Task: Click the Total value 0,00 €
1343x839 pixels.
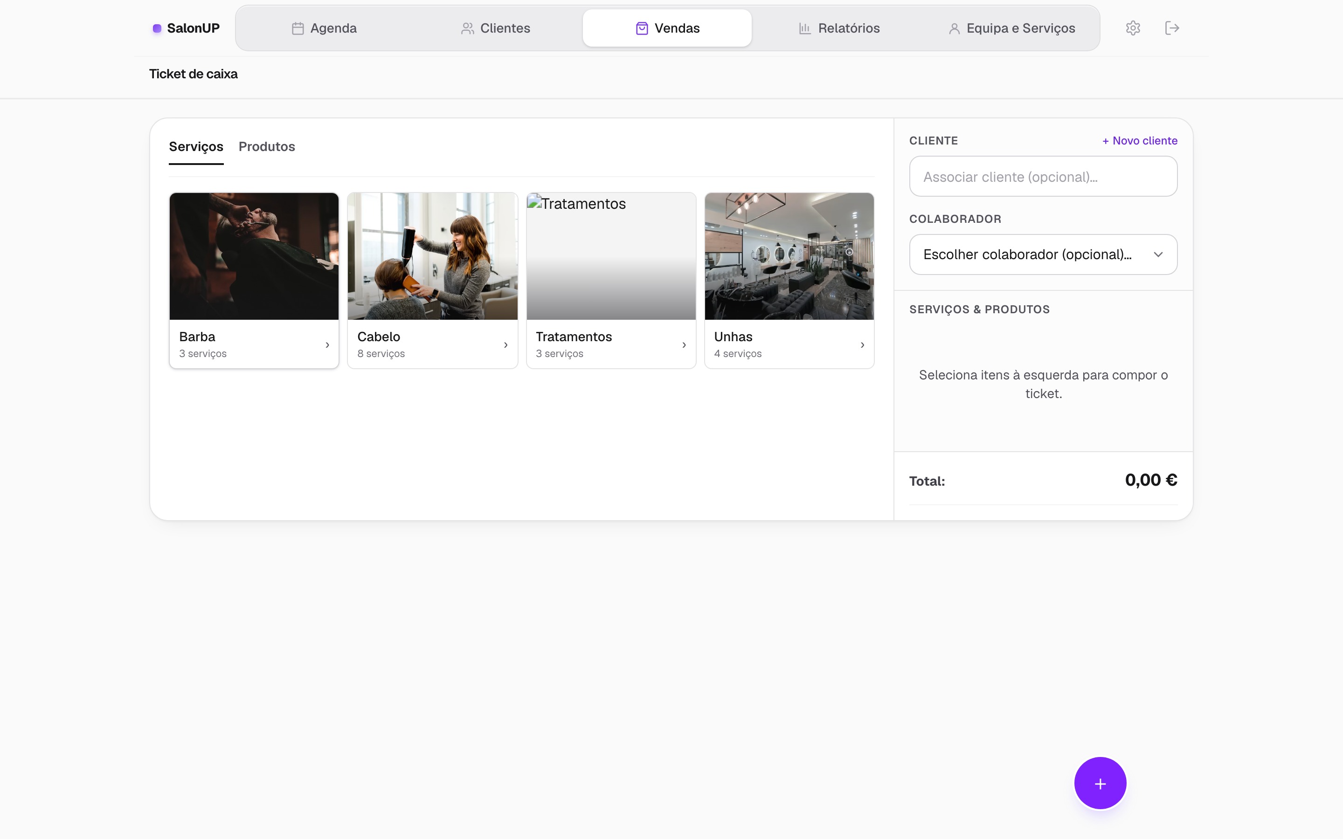Action: point(1151,480)
